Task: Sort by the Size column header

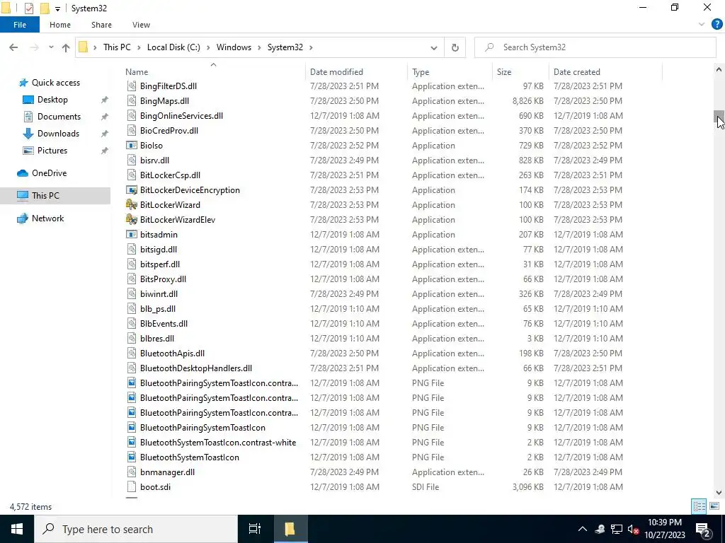Action: pyautogui.click(x=520, y=72)
